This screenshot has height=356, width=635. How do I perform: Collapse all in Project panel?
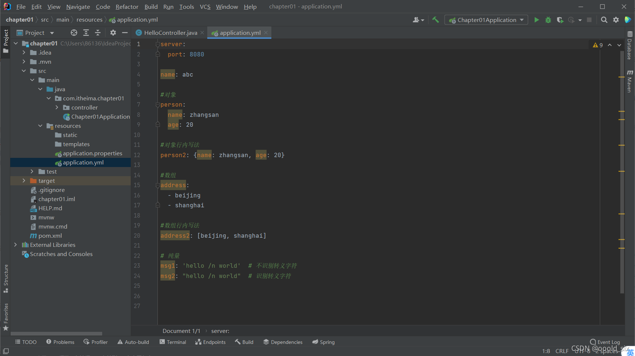98,33
